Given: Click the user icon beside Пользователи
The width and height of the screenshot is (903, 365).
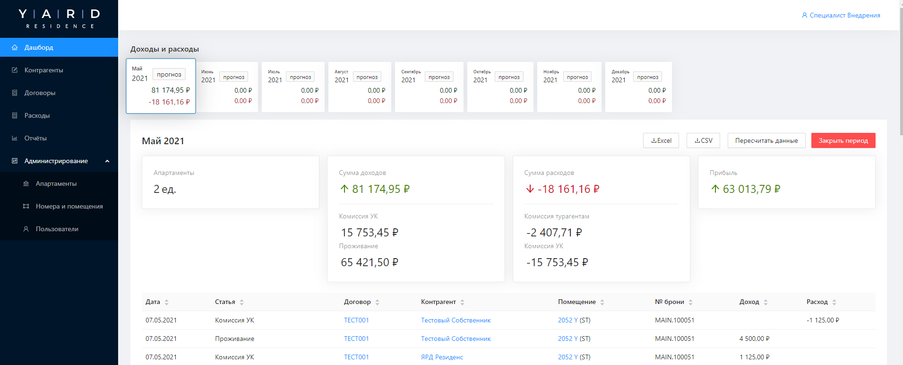Looking at the screenshot, I should coord(26,229).
